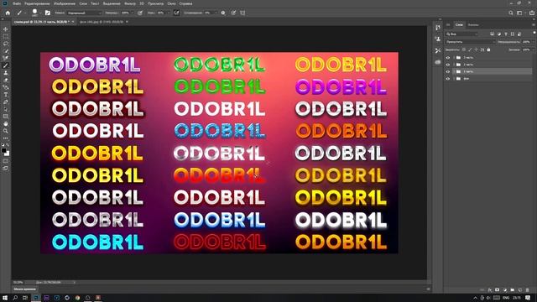Open the extra tools three-dots menu
Image resolution: width=537 pixels, height=302 pixels.
6,138
